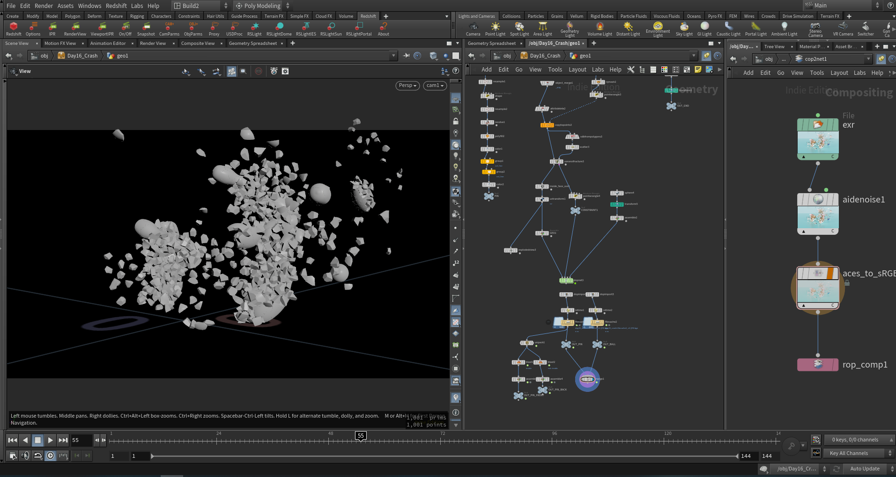Add an RSLightPortal from the shelf
896x477 pixels.
(x=359, y=29)
